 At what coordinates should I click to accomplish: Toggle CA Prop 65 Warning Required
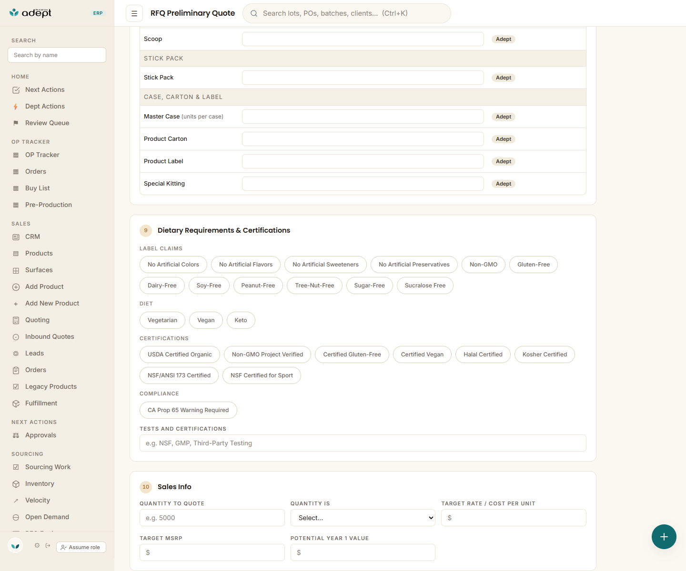click(188, 410)
